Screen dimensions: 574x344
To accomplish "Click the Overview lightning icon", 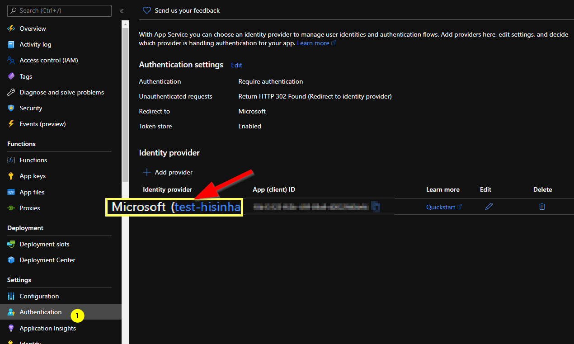I will click(11, 28).
